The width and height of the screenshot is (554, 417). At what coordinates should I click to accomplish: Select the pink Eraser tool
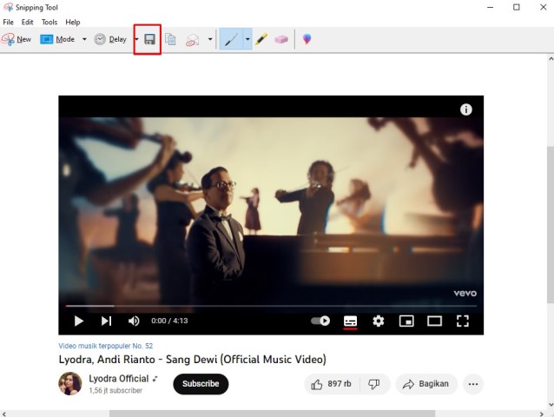[x=281, y=39]
